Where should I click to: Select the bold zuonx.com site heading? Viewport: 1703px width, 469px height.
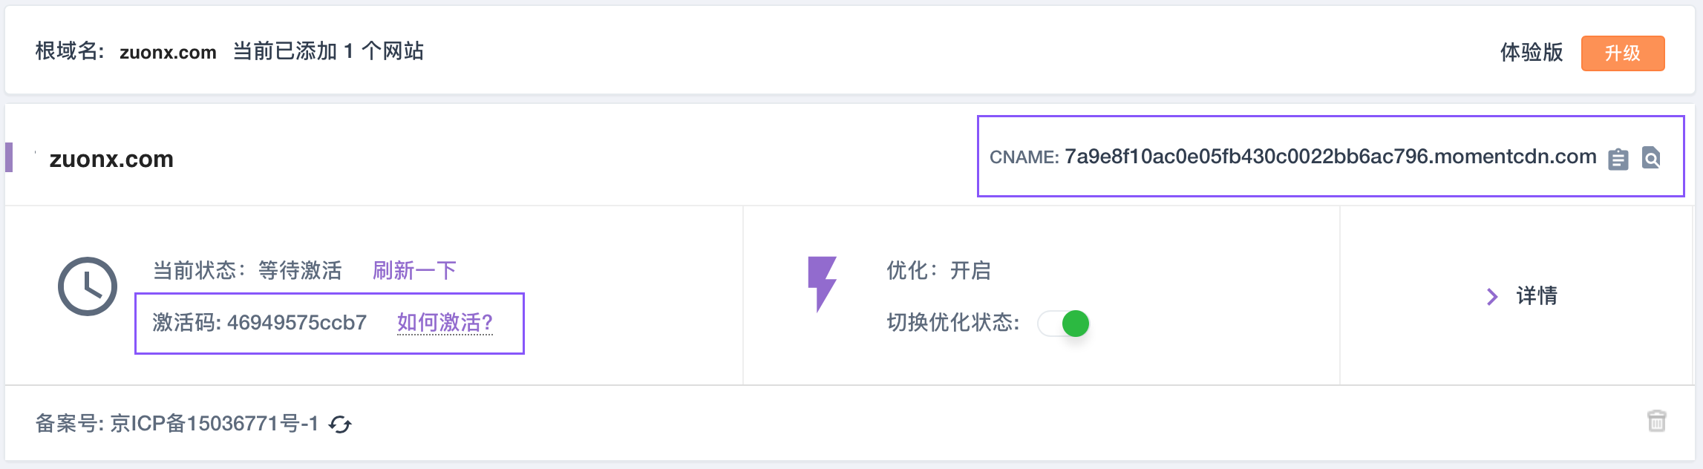point(111,159)
